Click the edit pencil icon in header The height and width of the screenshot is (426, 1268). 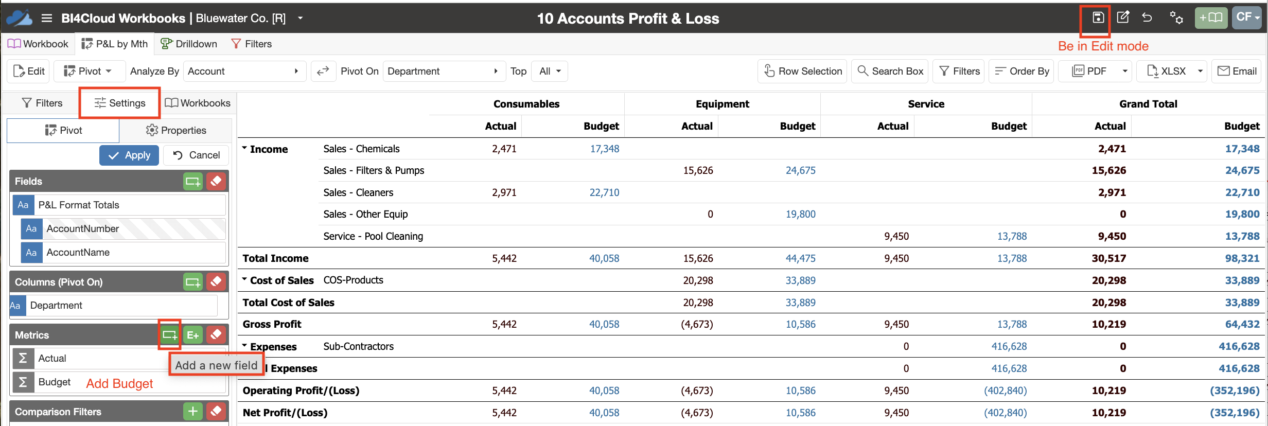pyautogui.click(x=1123, y=17)
